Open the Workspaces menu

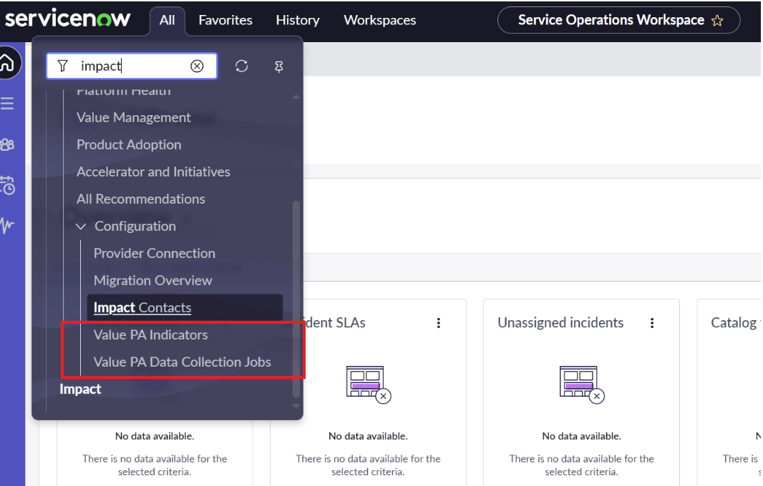(379, 21)
